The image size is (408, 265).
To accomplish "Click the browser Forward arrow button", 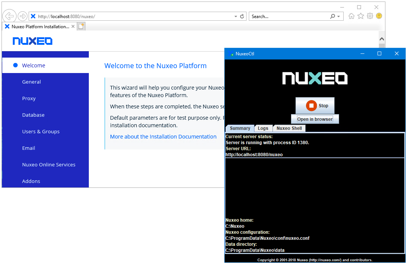I will tap(23, 16).
